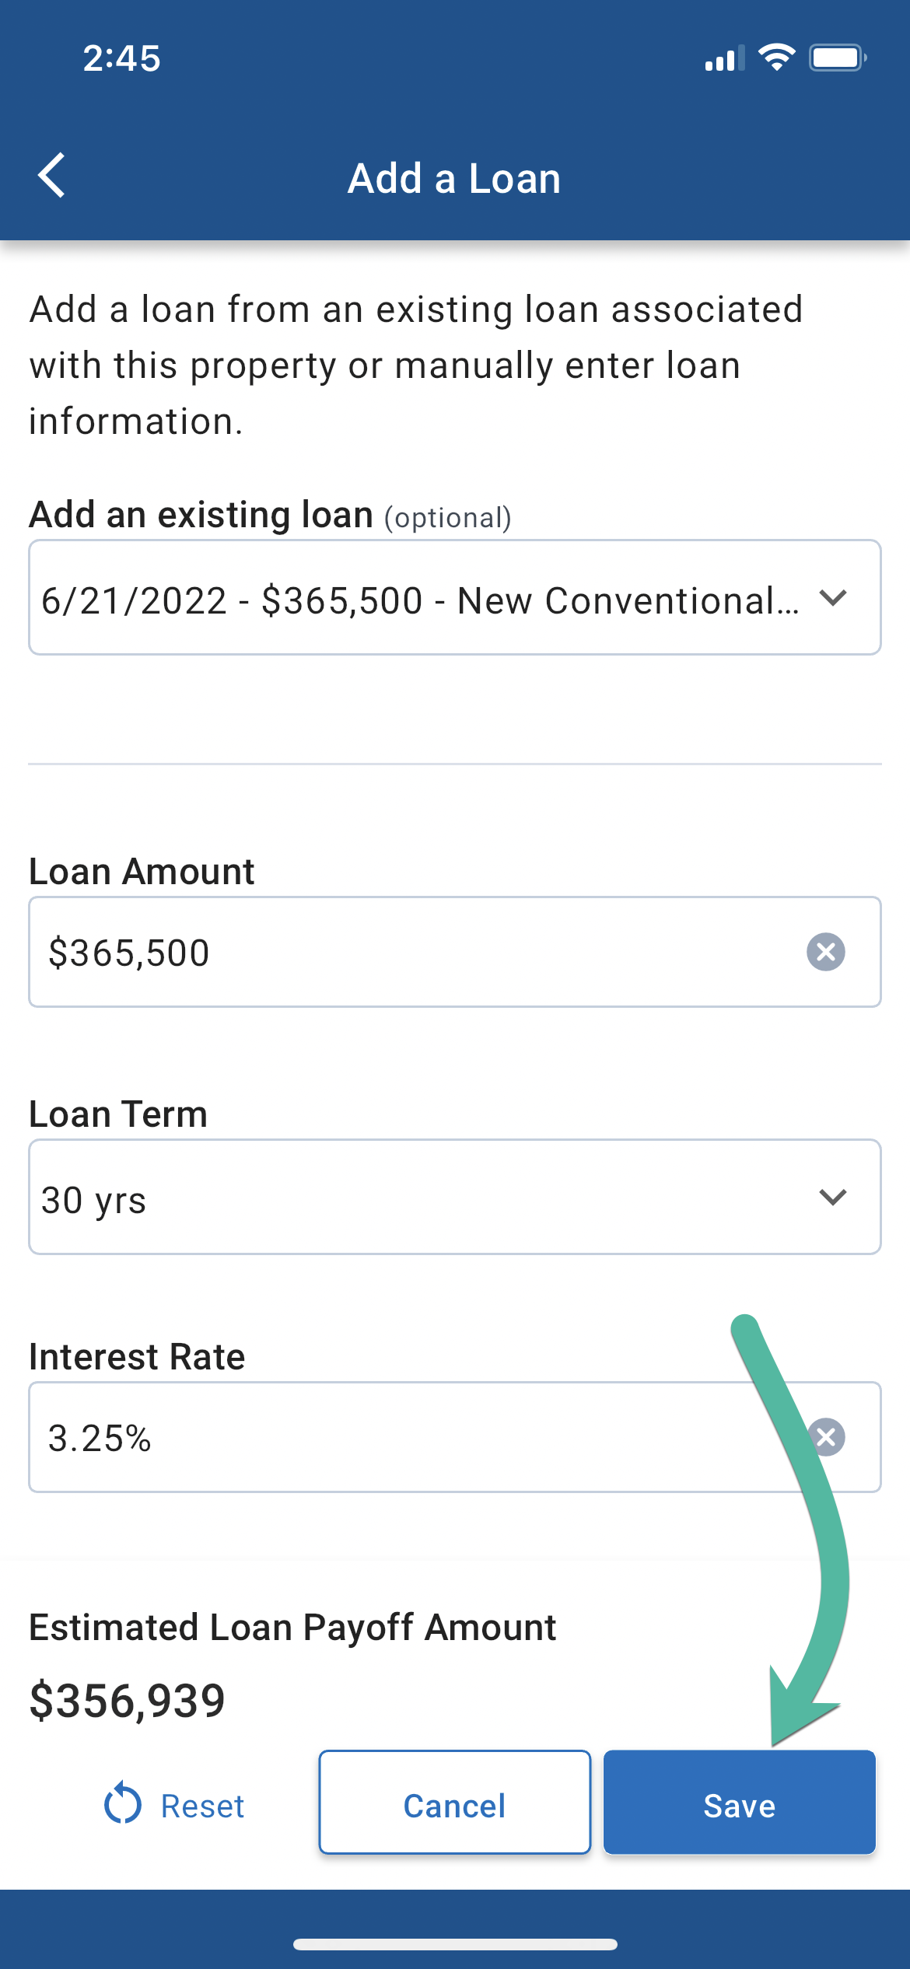Tap the battery indicator icon
Screen dimensions: 910x1969
pyautogui.click(x=837, y=58)
